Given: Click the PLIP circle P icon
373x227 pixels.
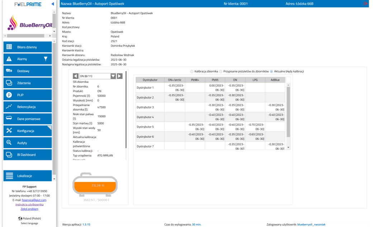Looking at the screenshot, I should 9,95.
